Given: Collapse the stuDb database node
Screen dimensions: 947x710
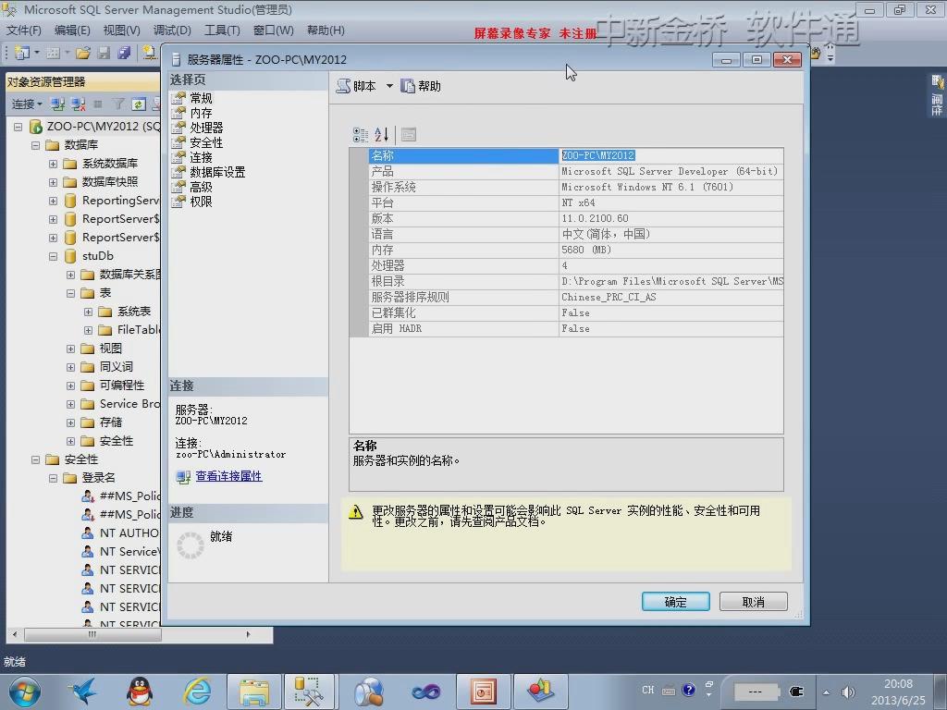Looking at the screenshot, I should pos(53,256).
